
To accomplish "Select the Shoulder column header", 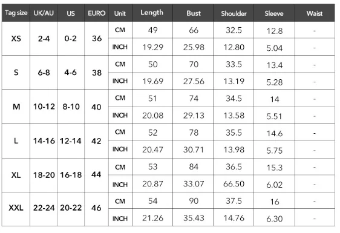I will (234, 13).
